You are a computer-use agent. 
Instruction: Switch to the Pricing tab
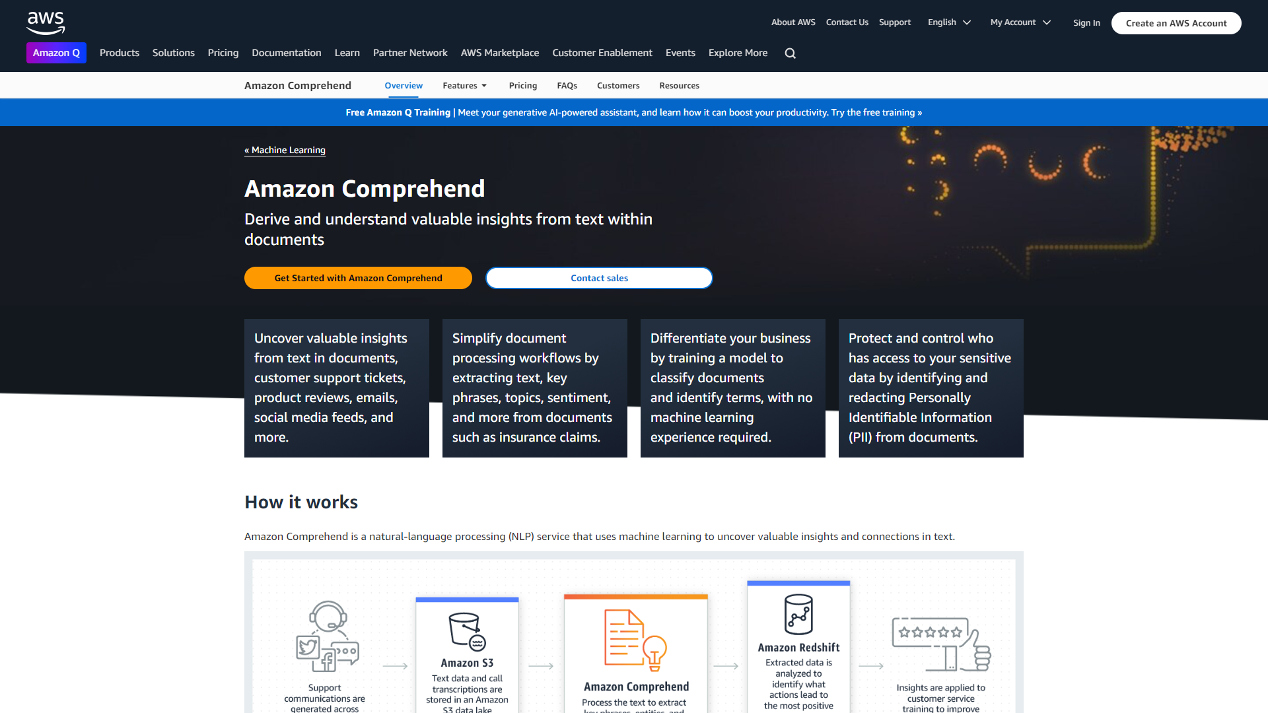[x=524, y=85]
